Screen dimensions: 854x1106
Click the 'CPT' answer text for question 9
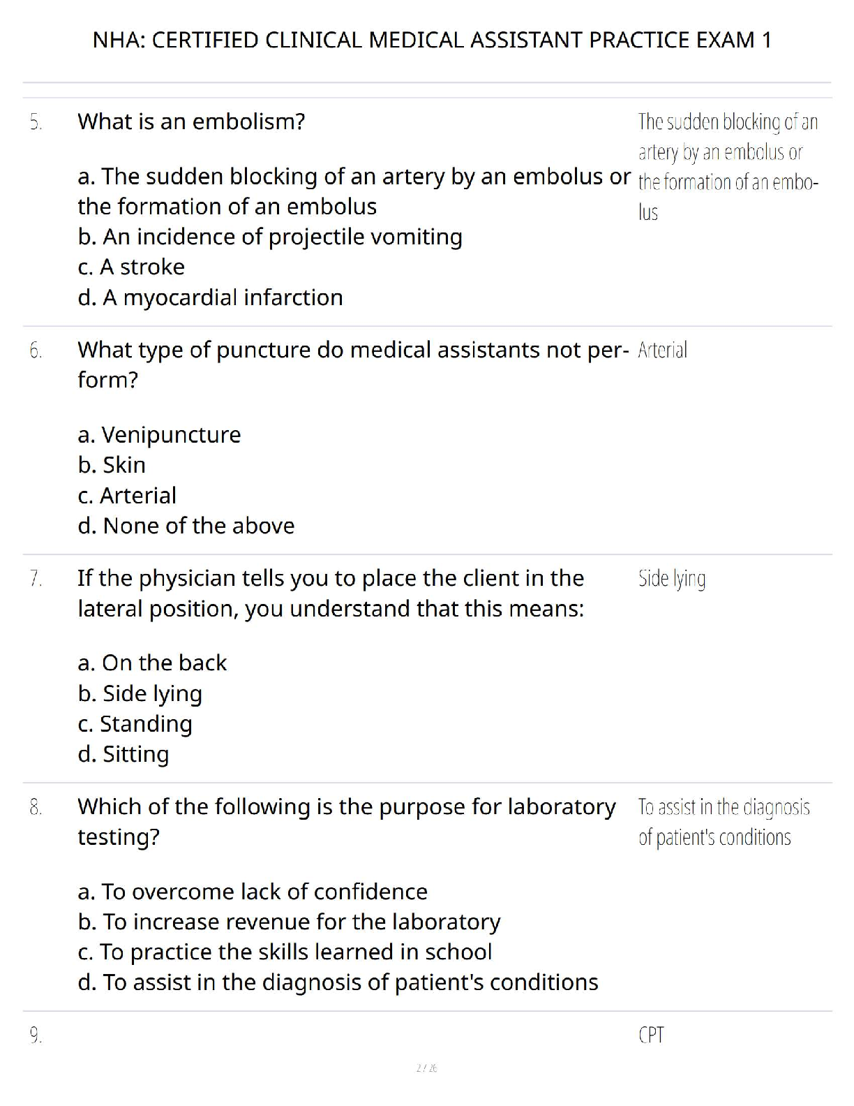point(651,1035)
